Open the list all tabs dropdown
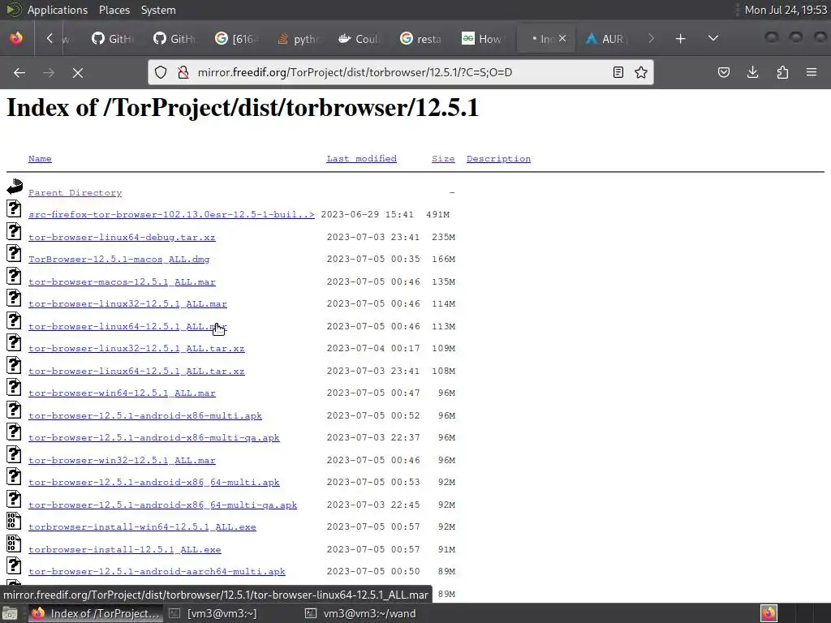The height and width of the screenshot is (623, 831). click(713, 38)
